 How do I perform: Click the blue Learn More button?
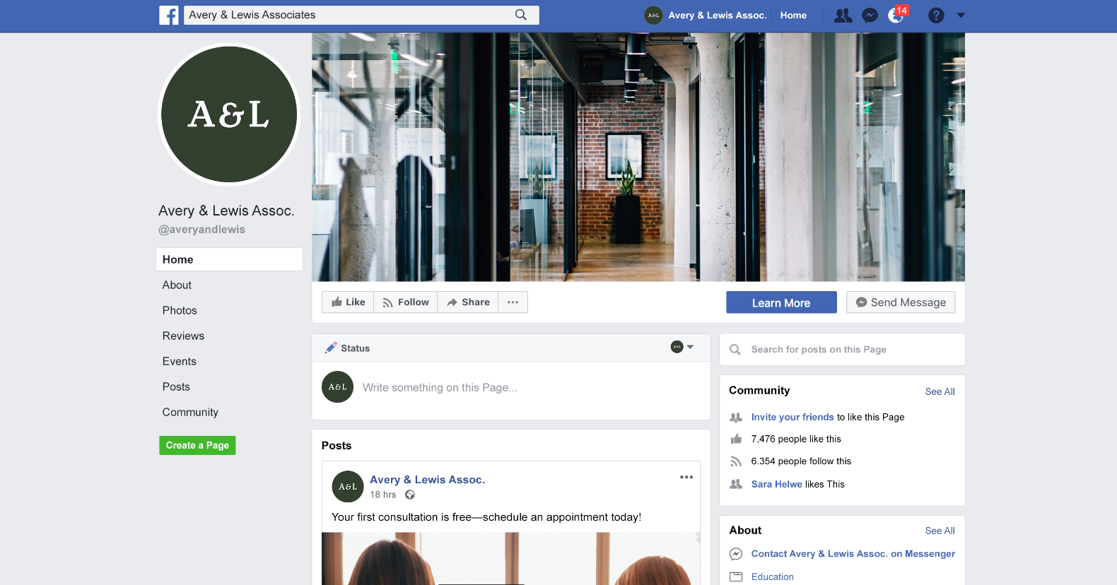click(781, 302)
